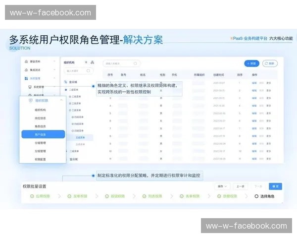This screenshot has height=238, width=297.
Task: Open the 操作 dropdown in 权限批量设置
Action: (222, 186)
